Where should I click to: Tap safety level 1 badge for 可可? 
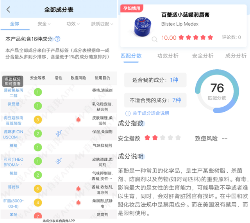[x=38, y=161]
